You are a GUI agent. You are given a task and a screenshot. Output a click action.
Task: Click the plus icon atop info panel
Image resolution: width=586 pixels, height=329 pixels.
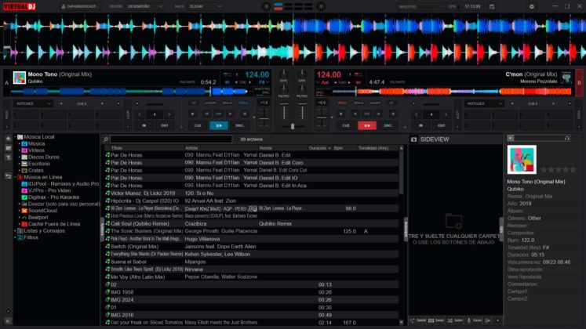coord(511,139)
